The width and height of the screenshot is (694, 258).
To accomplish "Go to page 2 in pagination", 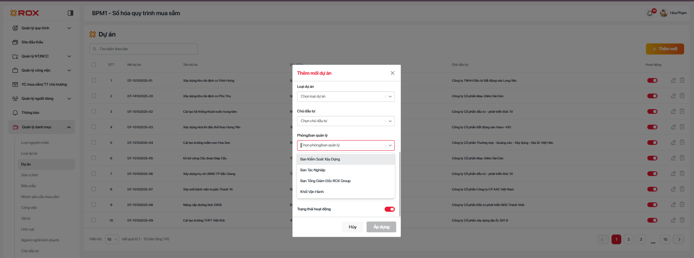I will click(x=629, y=239).
